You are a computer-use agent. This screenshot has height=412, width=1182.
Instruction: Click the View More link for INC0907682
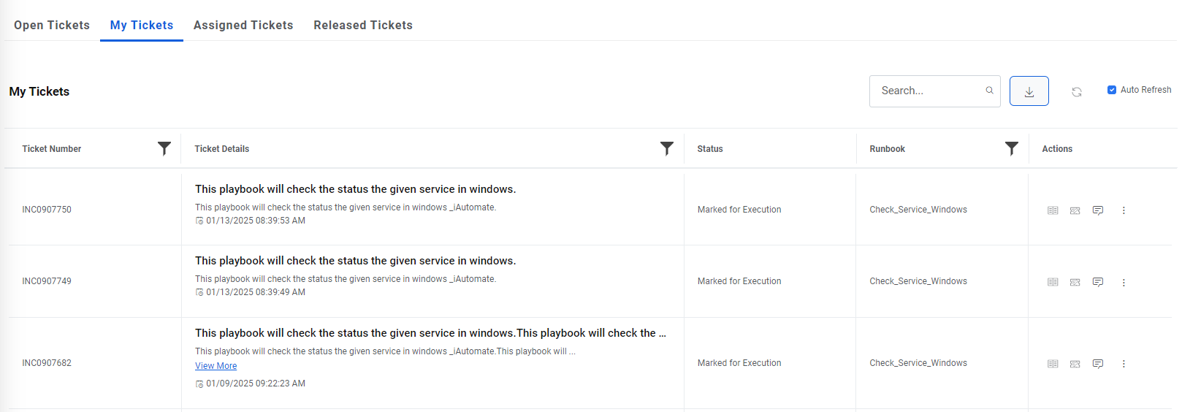click(216, 366)
